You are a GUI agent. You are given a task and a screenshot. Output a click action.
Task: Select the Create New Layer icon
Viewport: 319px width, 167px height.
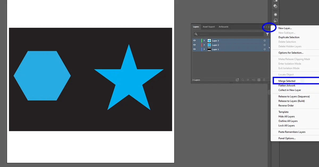click(259, 80)
